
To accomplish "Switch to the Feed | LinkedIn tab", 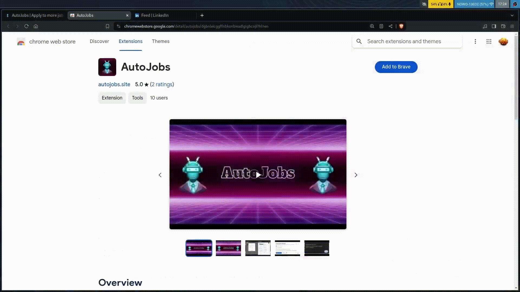I will tap(155, 15).
